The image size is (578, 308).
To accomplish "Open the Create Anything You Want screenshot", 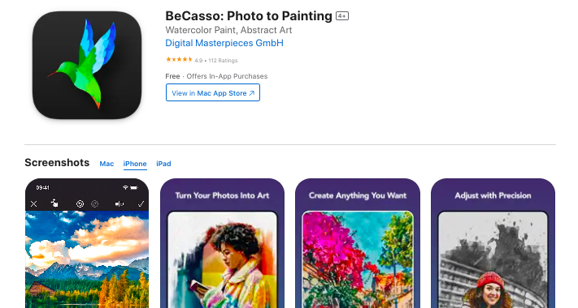I will 358,243.
